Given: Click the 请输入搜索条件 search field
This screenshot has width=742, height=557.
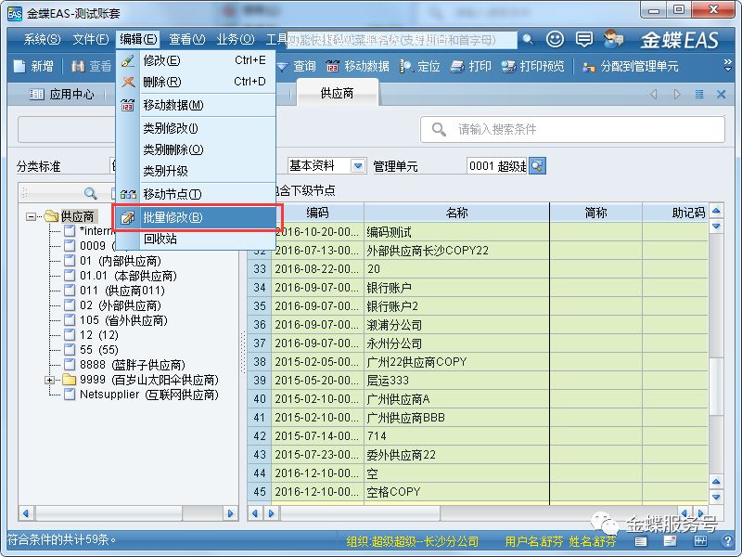Looking at the screenshot, I should coord(572,129).
